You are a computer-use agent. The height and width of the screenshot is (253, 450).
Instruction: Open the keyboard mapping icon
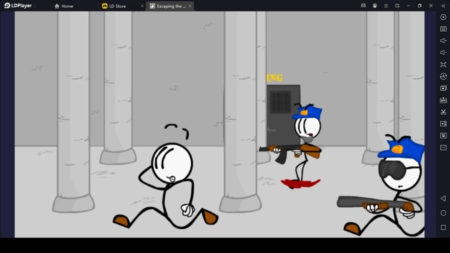(443, 29)
